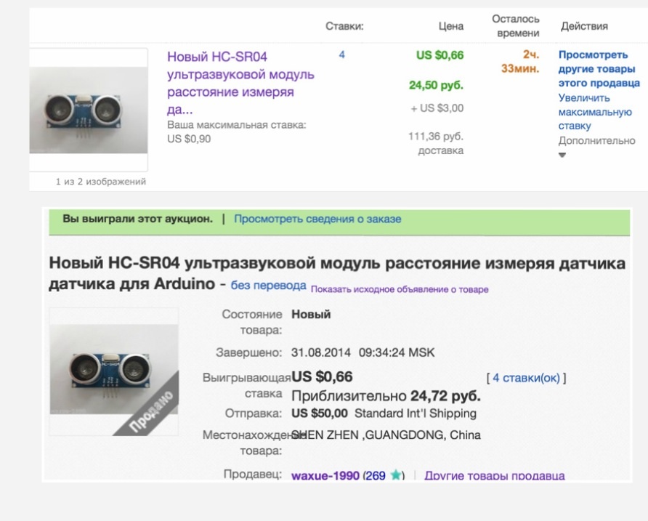The height and width of the screenshot is (521, 648).
Task: Open seller profile waxue-1990
Action: [x=325, y=475]
